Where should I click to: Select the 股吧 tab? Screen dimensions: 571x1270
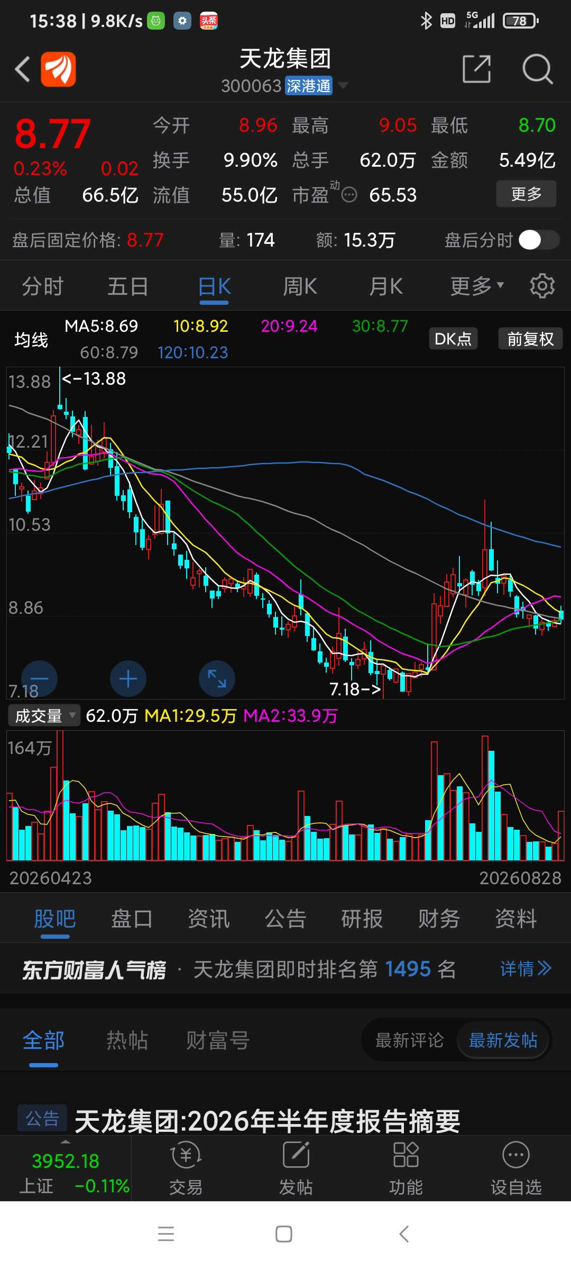tap(55, 919)
